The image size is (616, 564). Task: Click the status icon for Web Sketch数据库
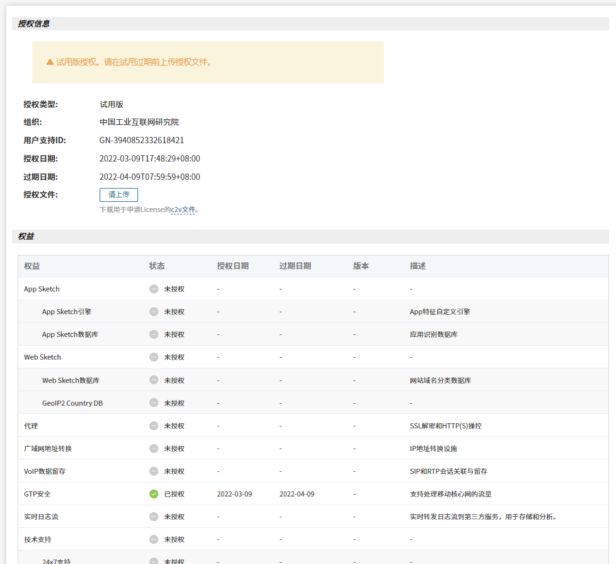(154, 380)
